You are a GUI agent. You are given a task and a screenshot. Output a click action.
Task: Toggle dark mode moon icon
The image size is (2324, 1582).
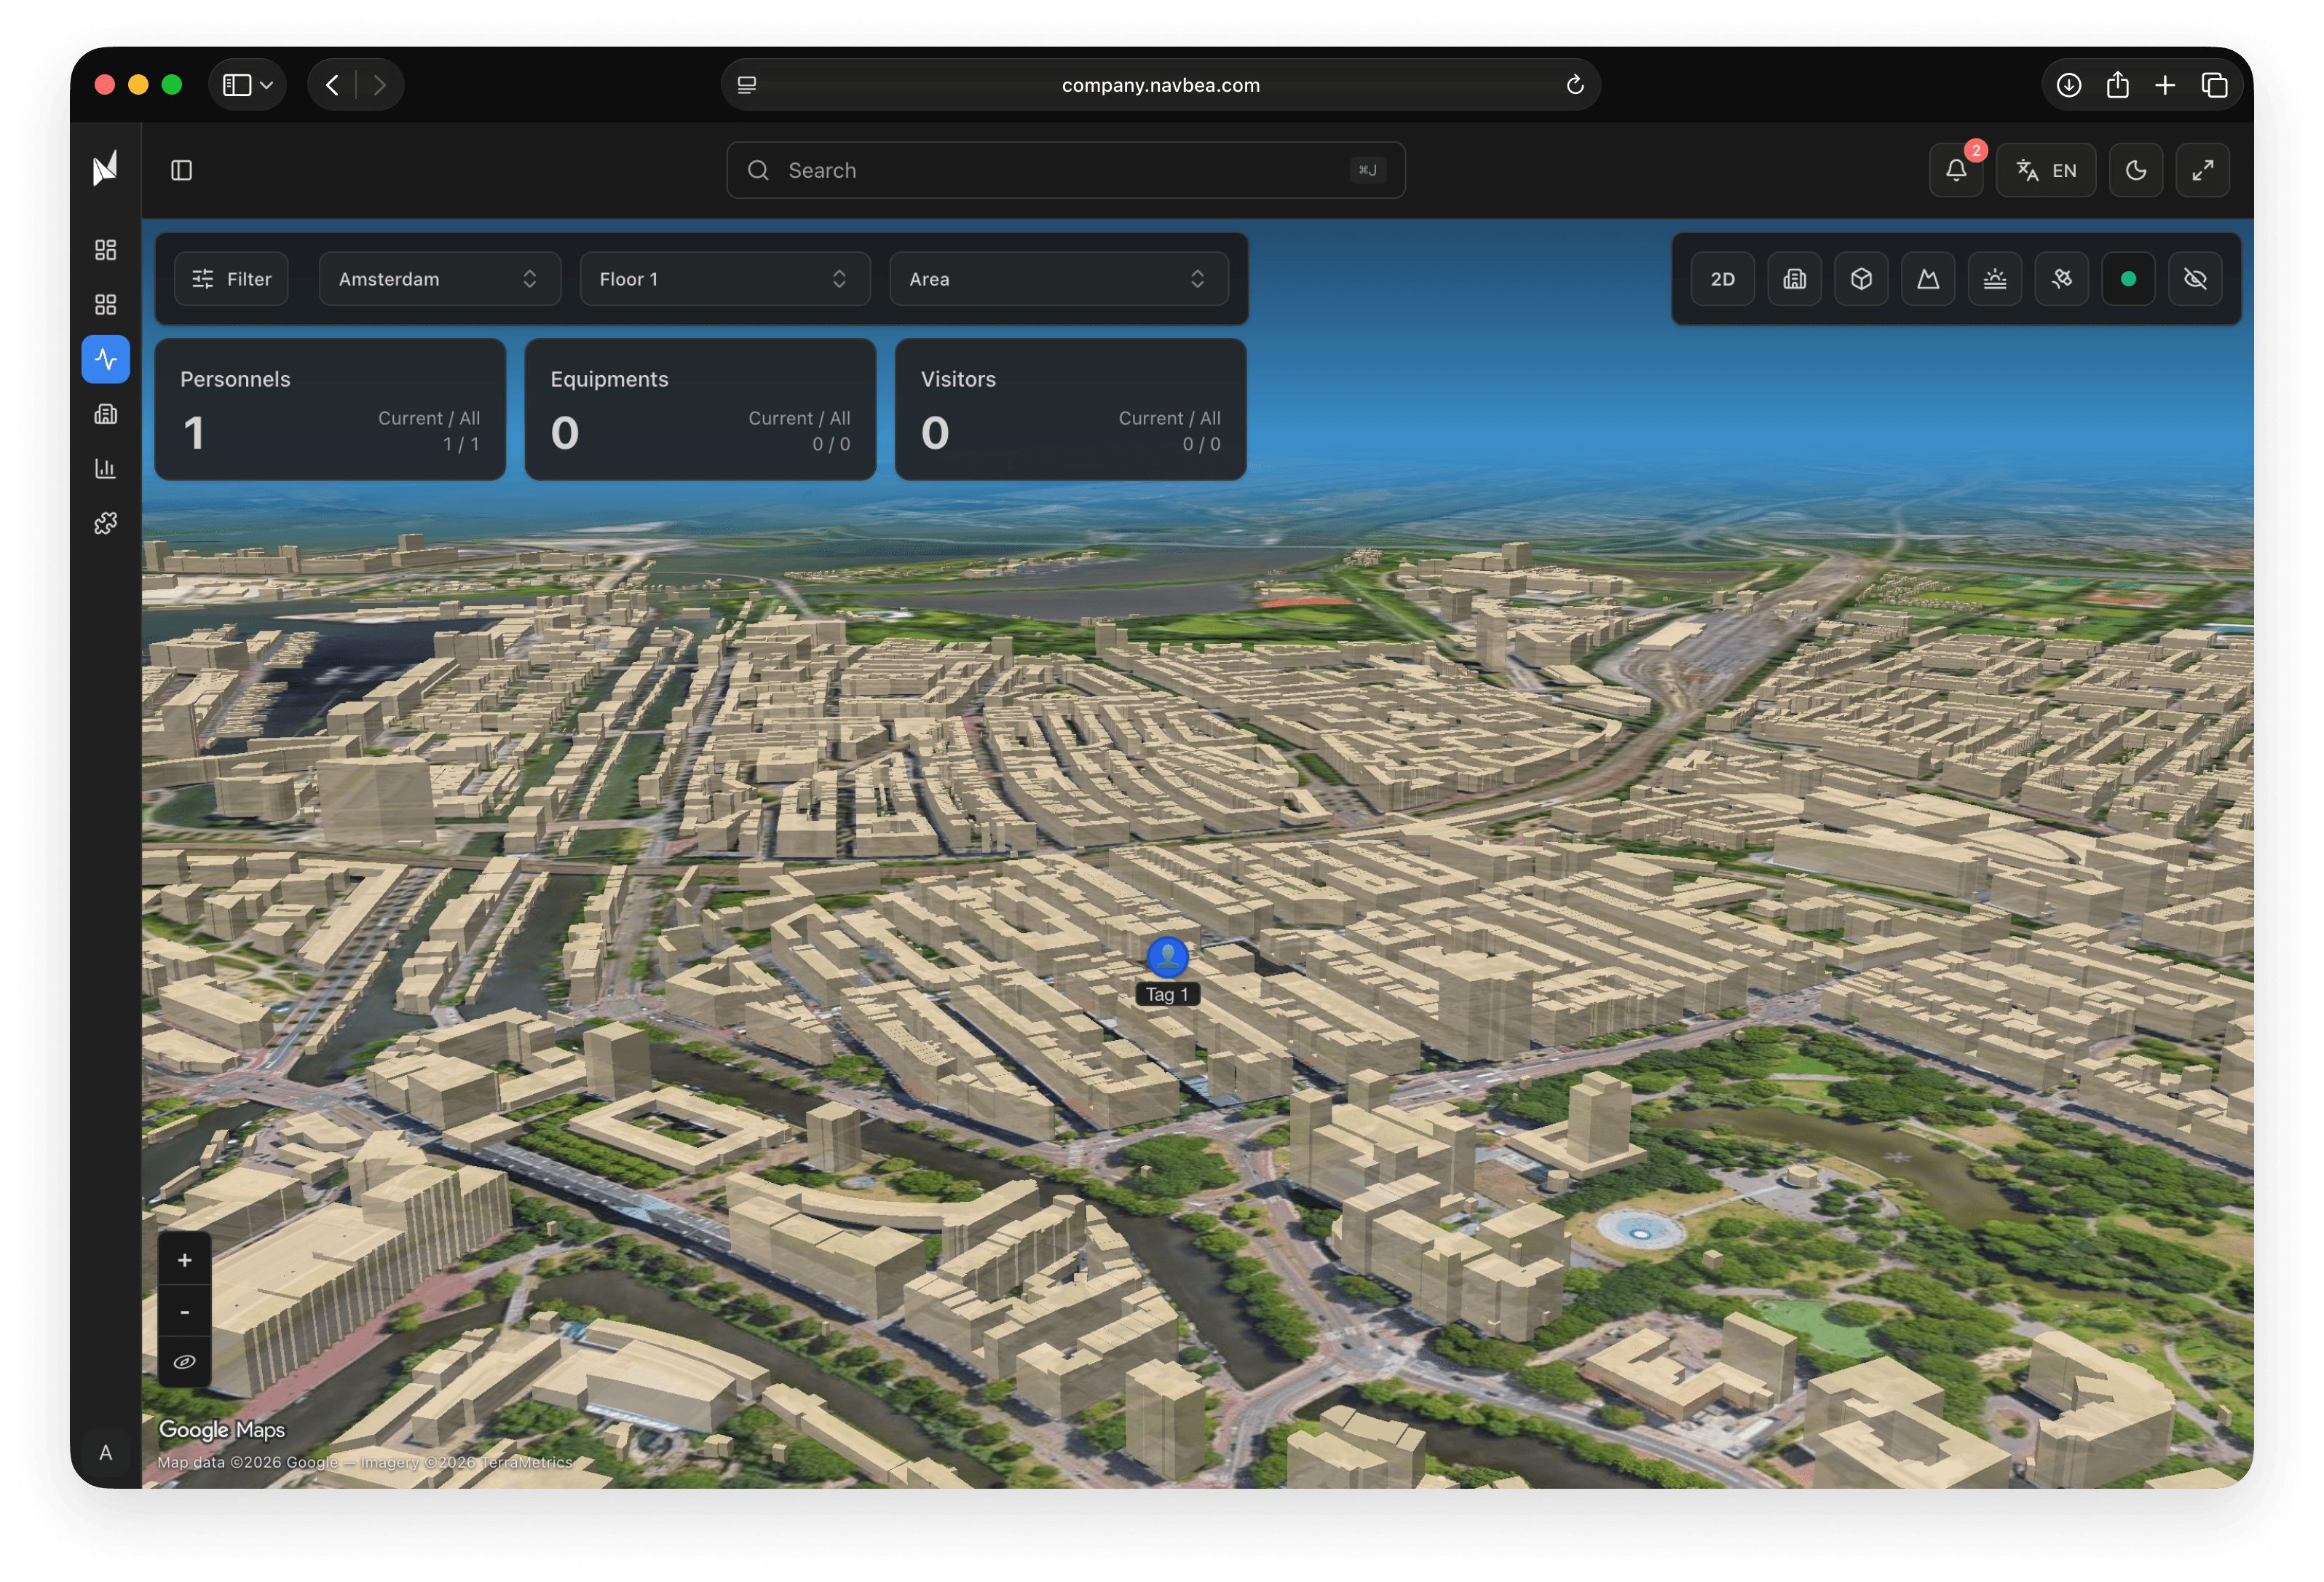[2136, 170]
